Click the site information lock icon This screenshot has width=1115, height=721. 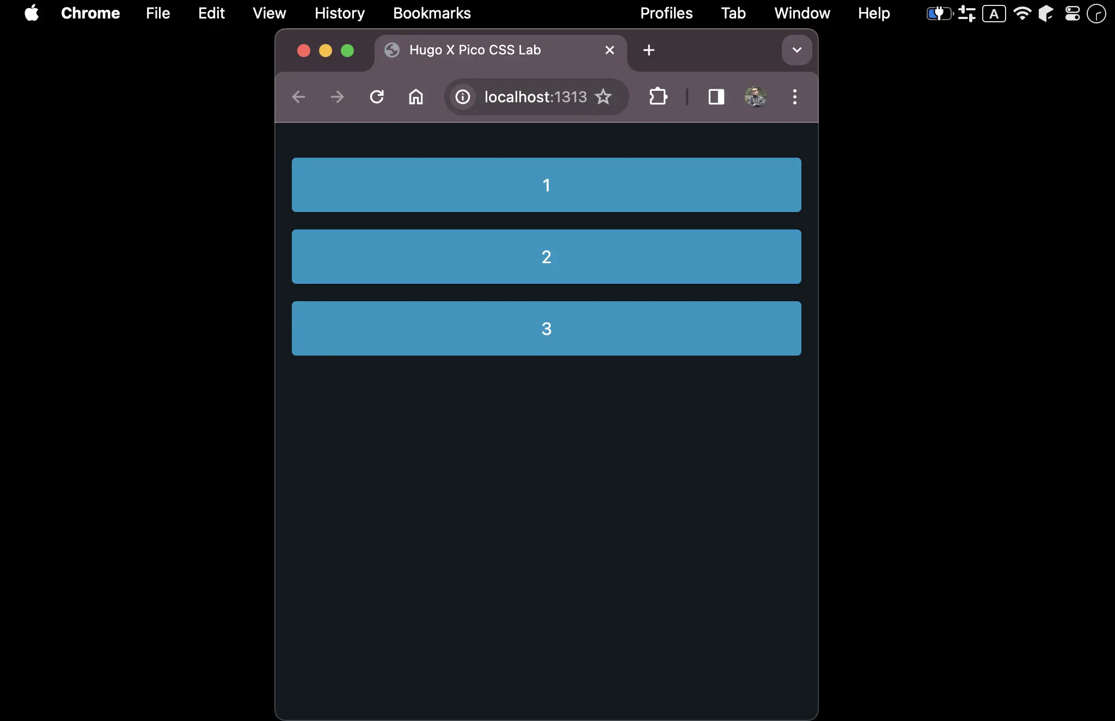462,97
